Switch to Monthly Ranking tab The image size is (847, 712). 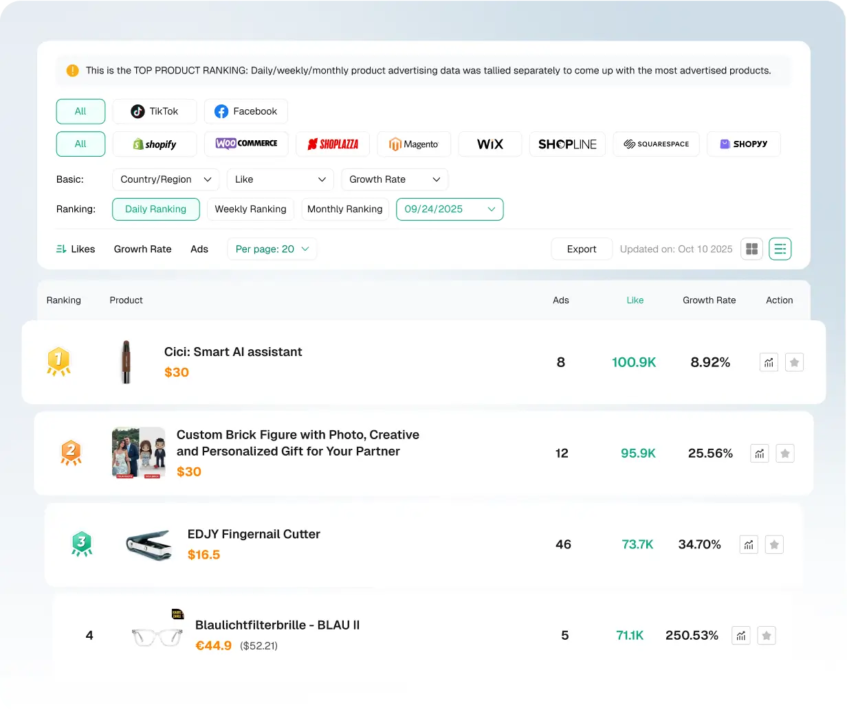[x=344, y=209]
